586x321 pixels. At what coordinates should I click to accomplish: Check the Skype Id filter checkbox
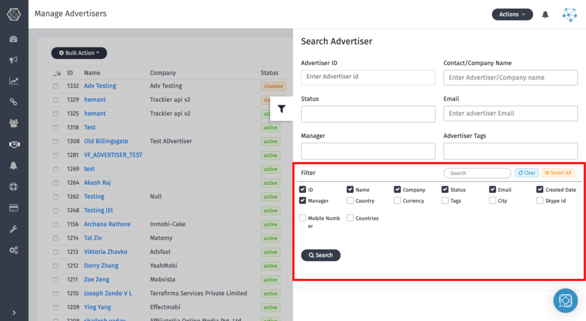(540, 201)
